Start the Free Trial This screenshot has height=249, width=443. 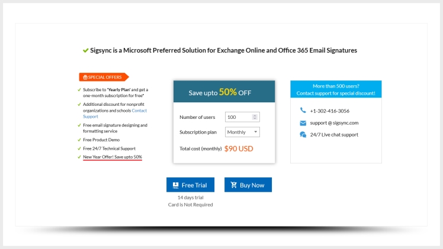(x=191, y=185)
